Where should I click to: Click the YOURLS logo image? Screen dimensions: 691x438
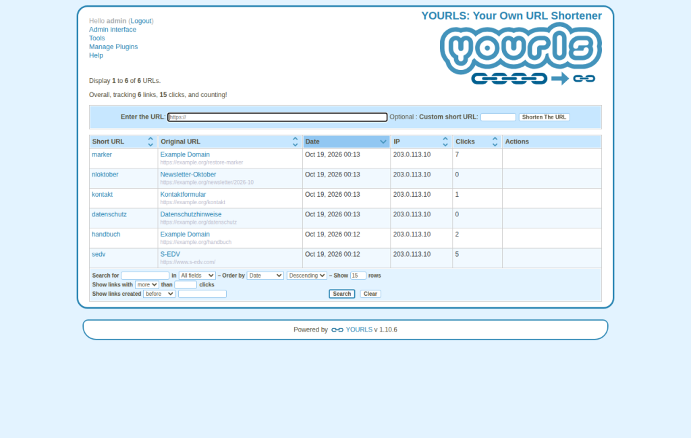click(x=521, y=54)
